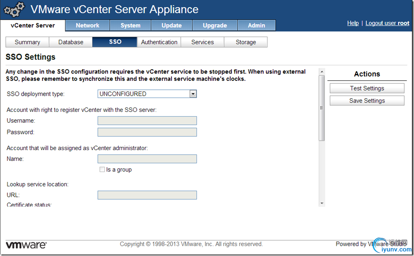The height and width of the screenshot is (256, 414).
Task: Click the vertical scrollbar thumb
Action: point(321,108)
